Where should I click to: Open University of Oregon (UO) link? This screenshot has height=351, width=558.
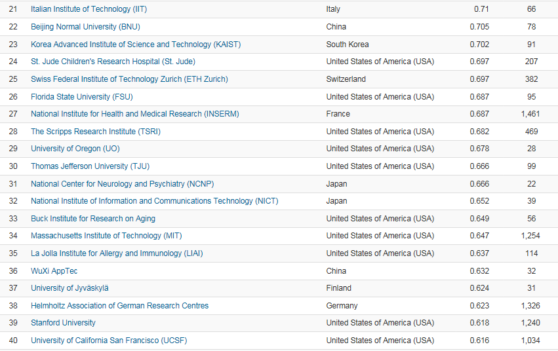75,149
